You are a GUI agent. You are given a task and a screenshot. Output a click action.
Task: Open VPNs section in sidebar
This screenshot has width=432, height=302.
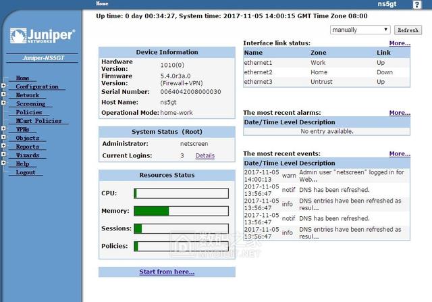[x=22, y=129]
